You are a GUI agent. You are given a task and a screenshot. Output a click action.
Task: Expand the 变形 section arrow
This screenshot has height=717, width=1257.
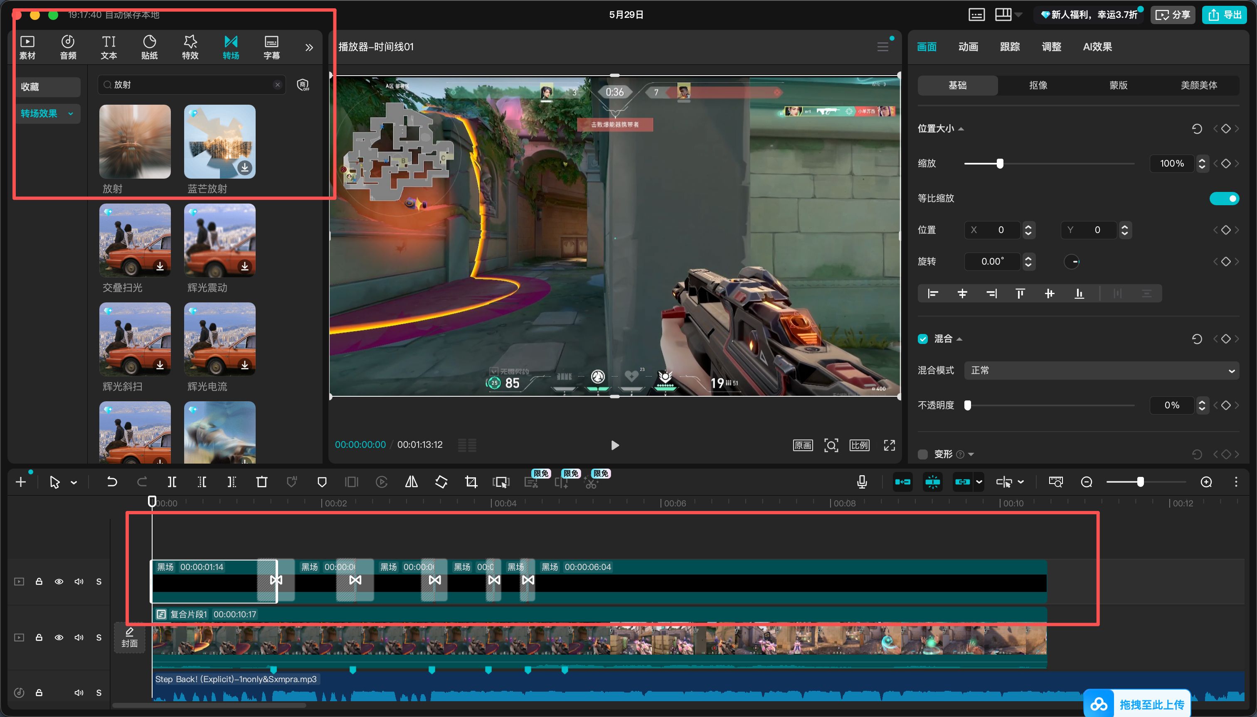point(971,454)
